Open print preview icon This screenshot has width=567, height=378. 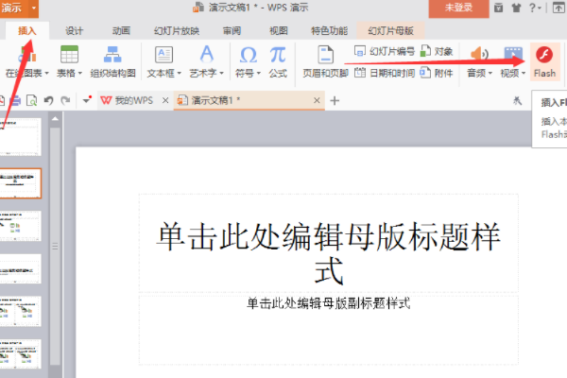32,100
